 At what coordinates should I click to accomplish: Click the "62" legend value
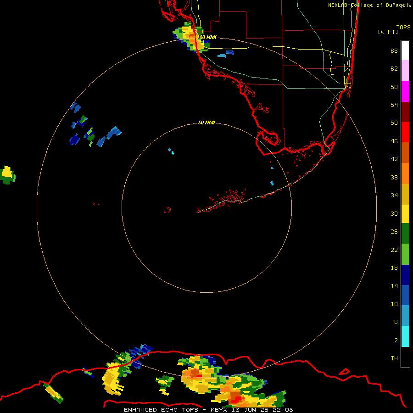[394, 69]
